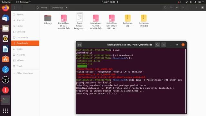
Task: Launch LibreOffice Writer from the dock
Action: point(5,49)
